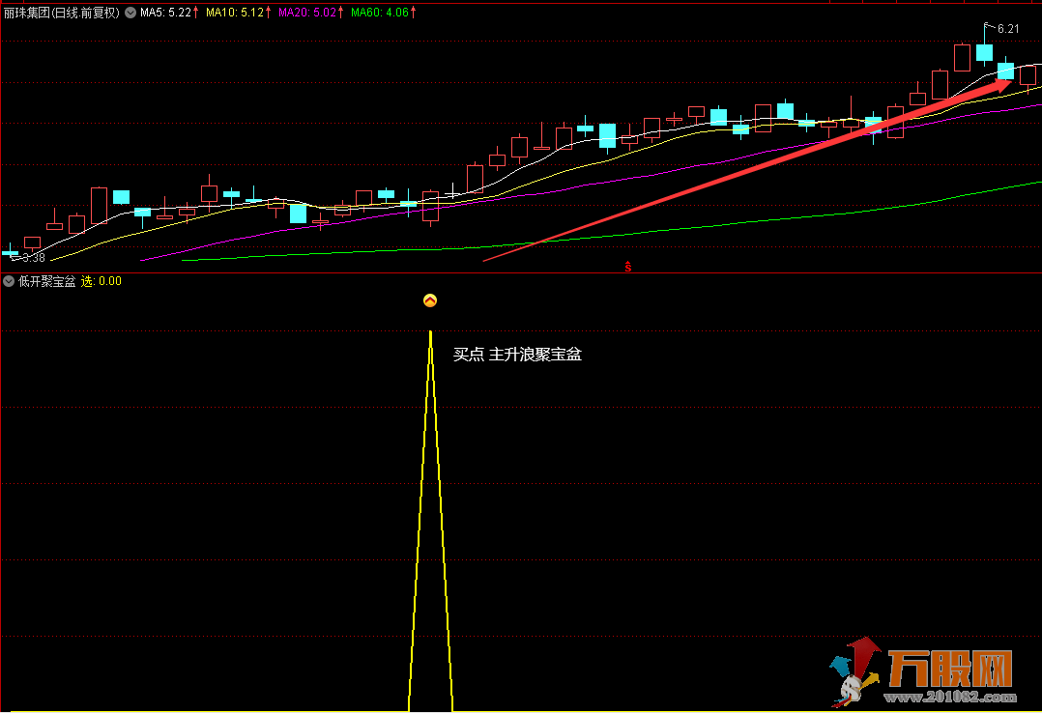Click the red $ marker on the price chart
1042x713 pixels.
point(628,267)
